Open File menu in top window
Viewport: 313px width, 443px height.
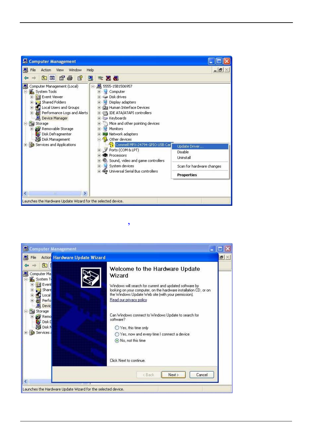[33, 70]
